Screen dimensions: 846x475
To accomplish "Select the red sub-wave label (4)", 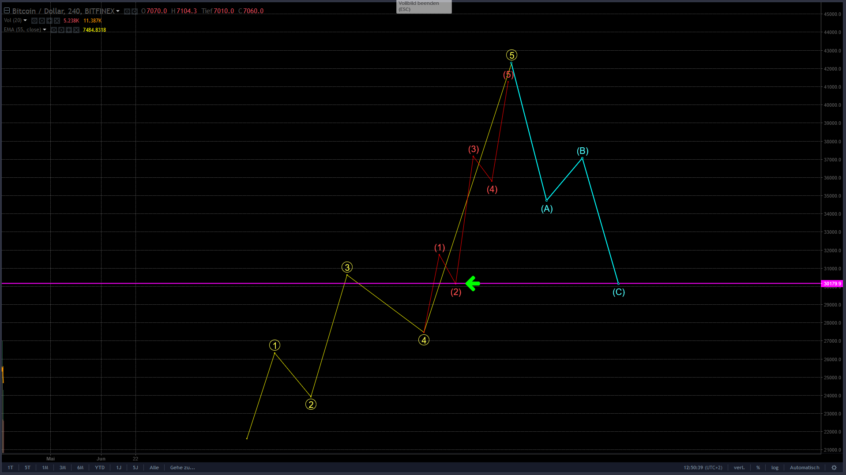I will tap(492, 189).
